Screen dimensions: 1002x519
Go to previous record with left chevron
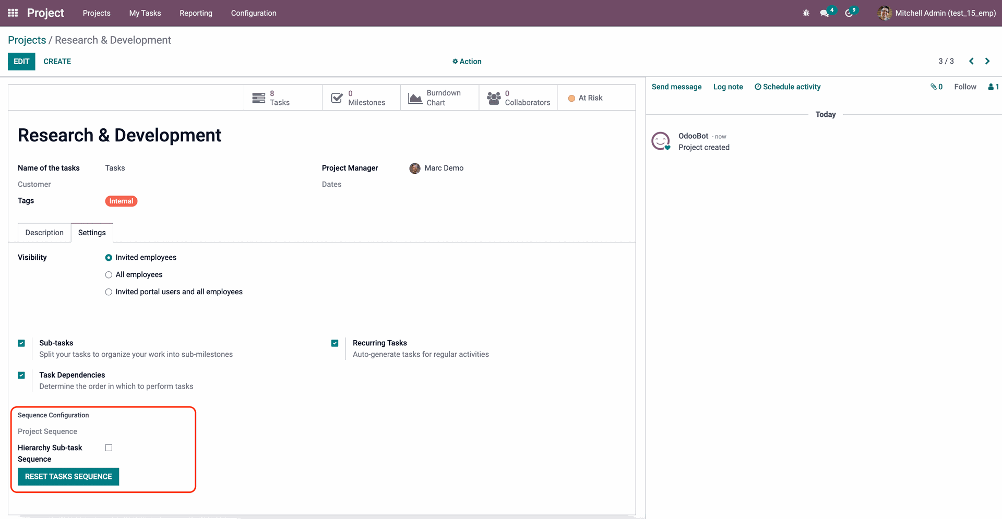coord(971,61)
